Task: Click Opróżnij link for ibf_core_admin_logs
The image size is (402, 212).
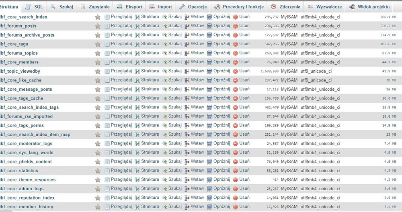Action: pyautogui.click(x=222, y=189)
